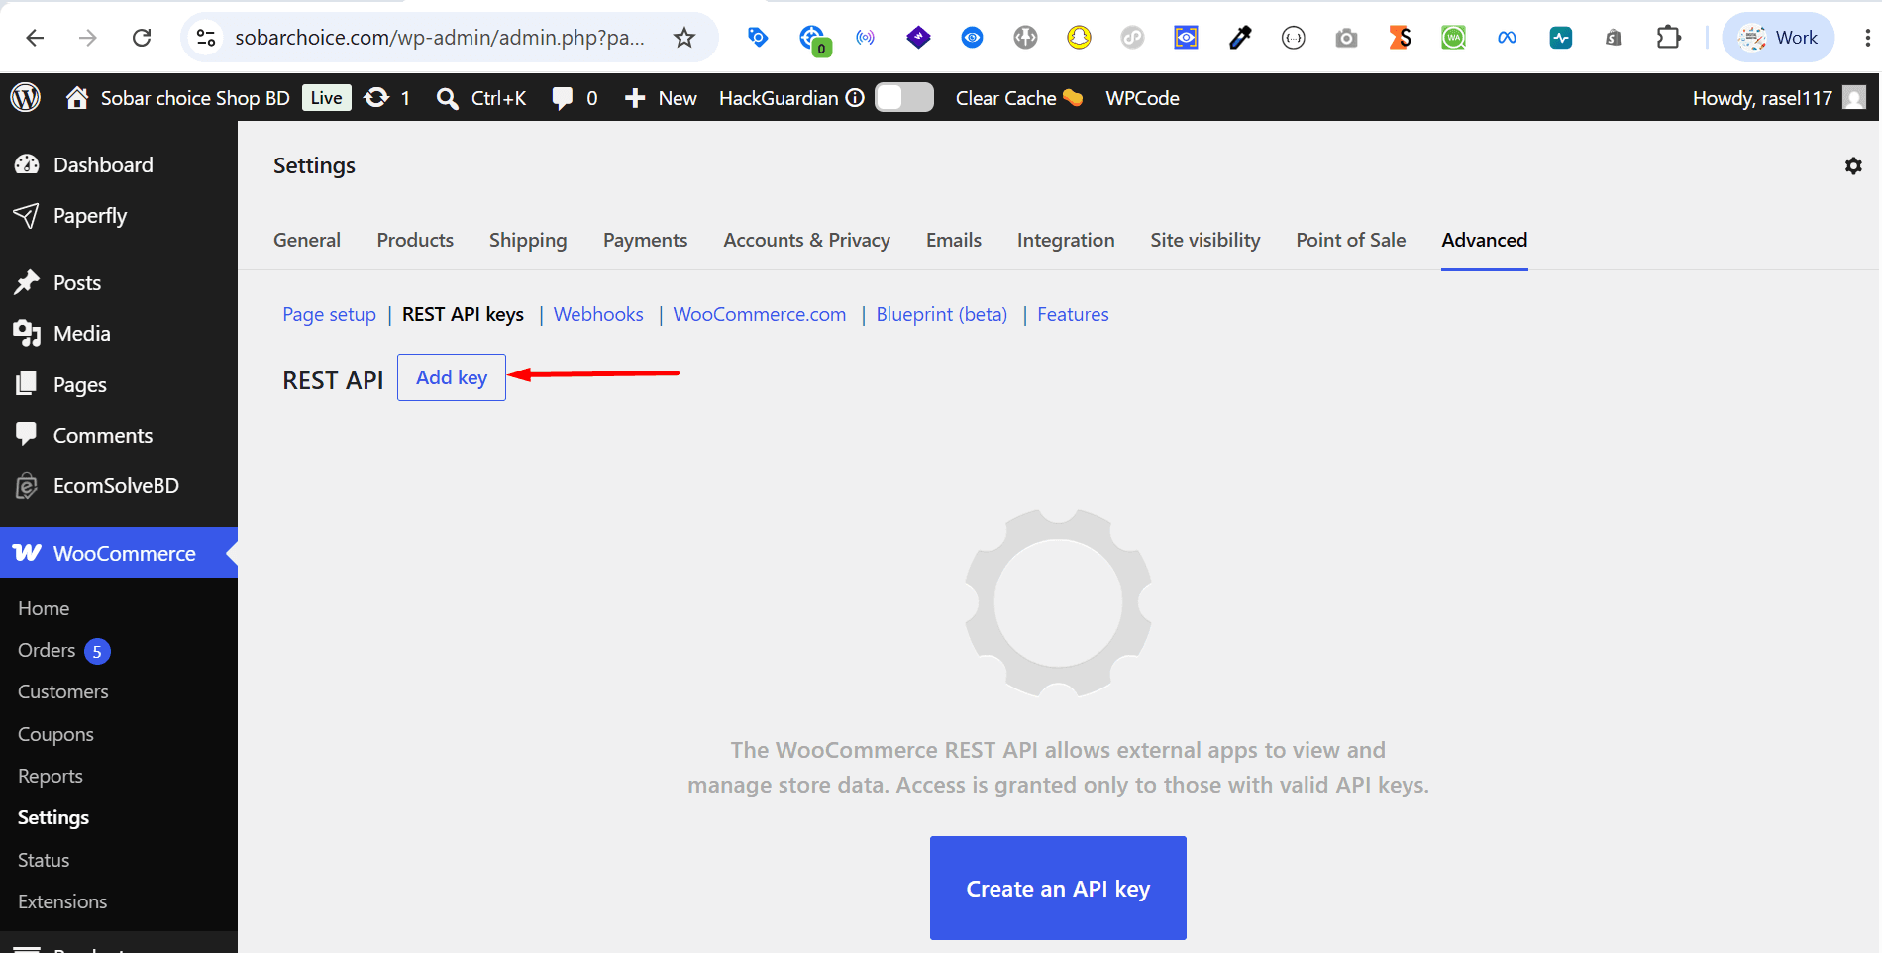The image size is (1882, 953).
Task: Open the Howdy, rasel117 account menu
Action: click(x=1779, y=98)
